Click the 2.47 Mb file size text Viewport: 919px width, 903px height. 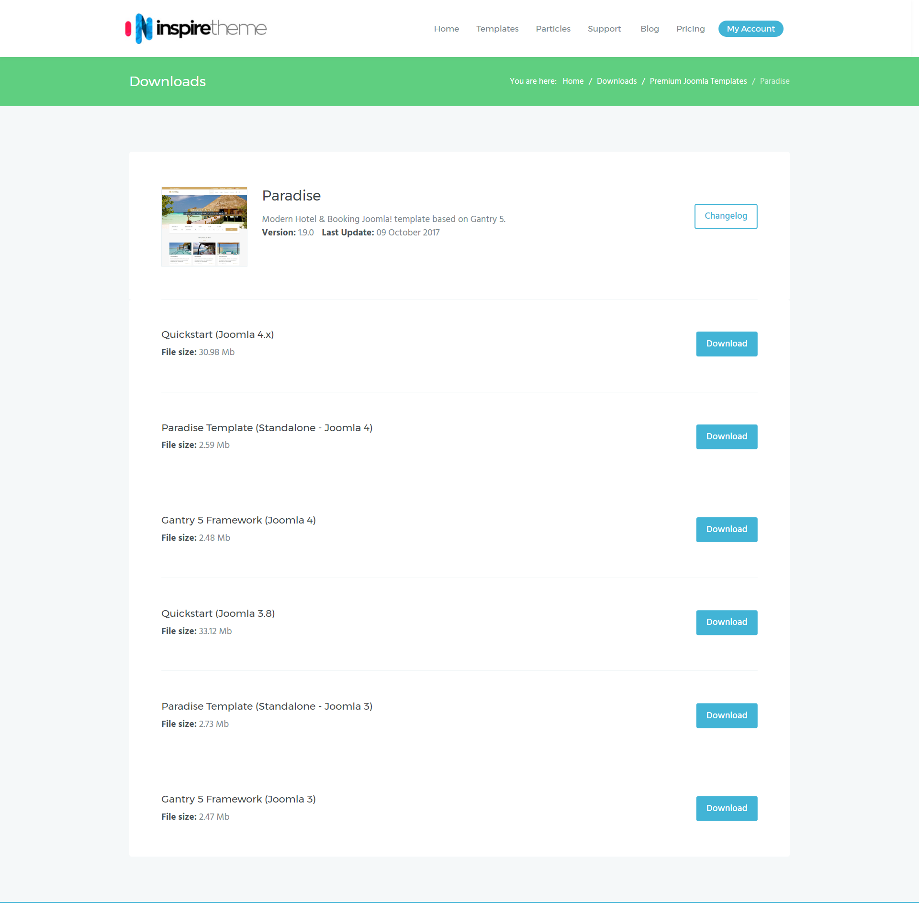214,817
